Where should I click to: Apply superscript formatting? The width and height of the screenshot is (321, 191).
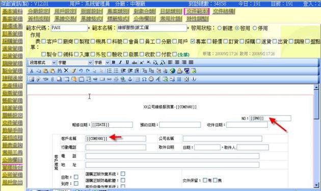pos(142,62)
